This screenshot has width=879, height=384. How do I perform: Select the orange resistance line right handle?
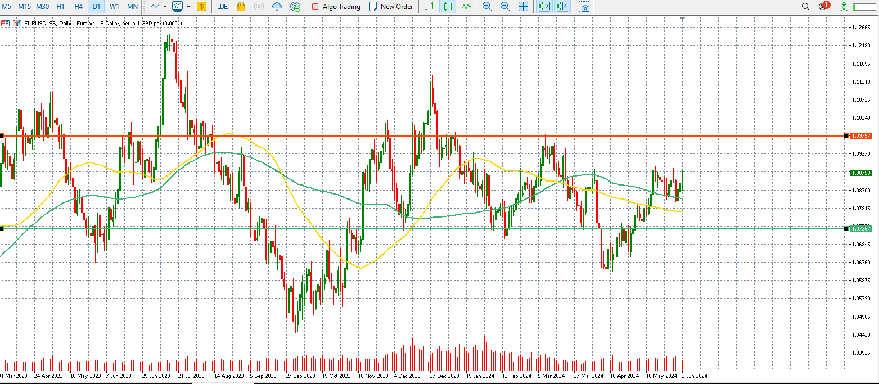(x=846, y=135)
